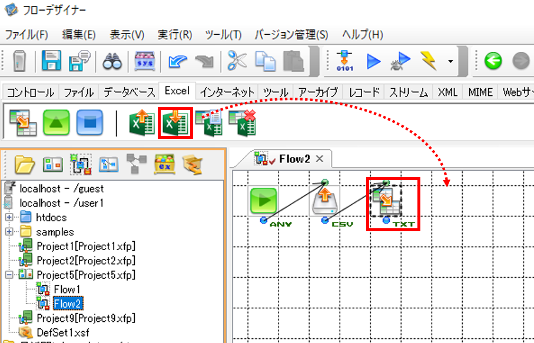
Task: Click save with comment icon
Action: point(79,61)
